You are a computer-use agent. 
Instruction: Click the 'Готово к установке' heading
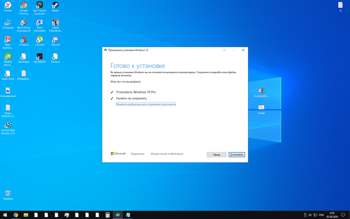pyautogui.click(x=137, y=66)
